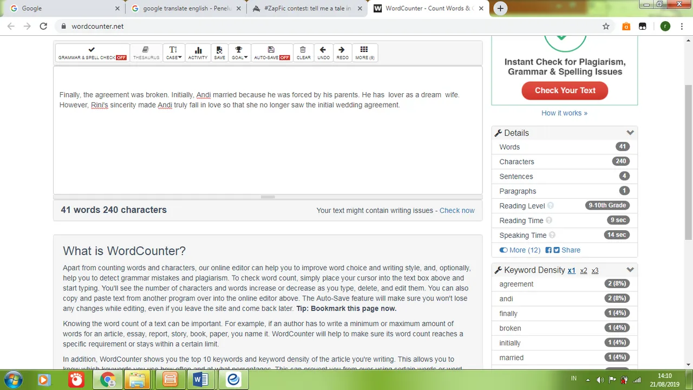The image size is (693, 390).
Task: Toggle Grammar & Spell Check off/on
Action: tap(92, 53)
